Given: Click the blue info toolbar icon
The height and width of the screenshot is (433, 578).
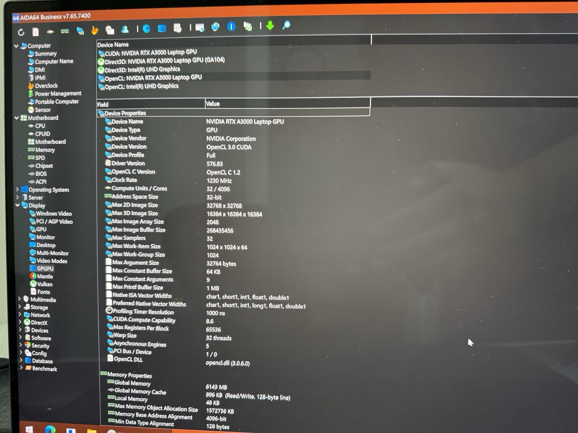Looking at the screenshot, I should 231,26.
